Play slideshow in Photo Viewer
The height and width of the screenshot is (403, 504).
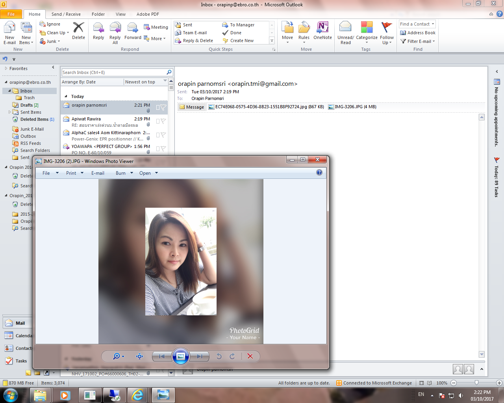point(181,356)
